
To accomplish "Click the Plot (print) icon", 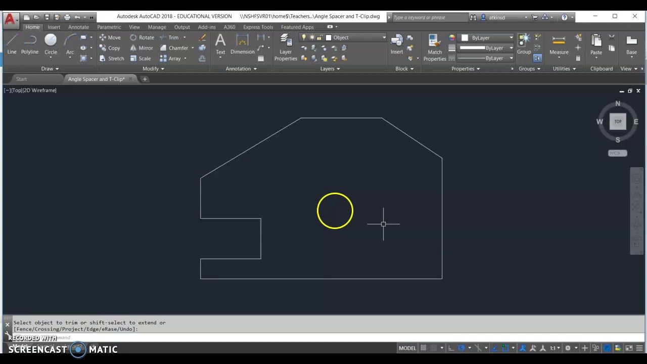I will [x=67, y=17].
